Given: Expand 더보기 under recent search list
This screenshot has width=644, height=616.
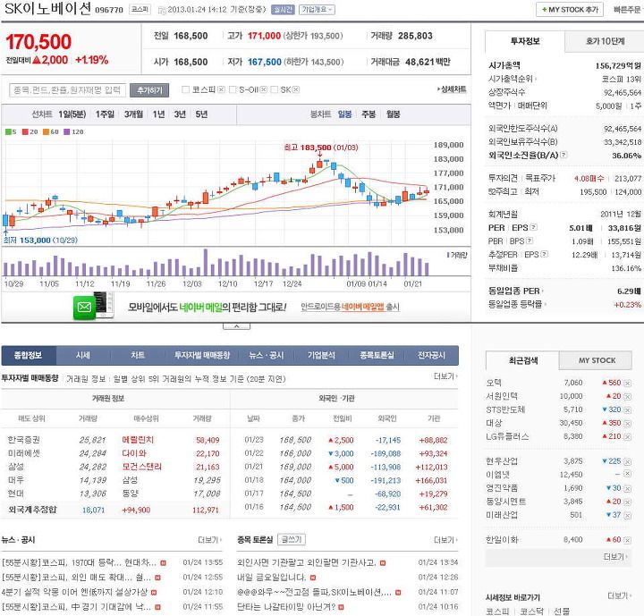Looking at the screenshot, I should tap(615, 557).
